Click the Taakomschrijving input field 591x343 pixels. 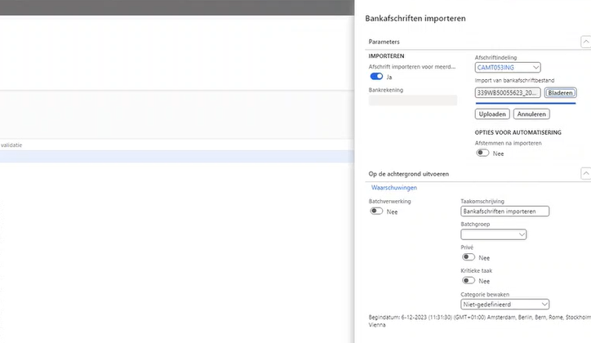pos(504,212)
